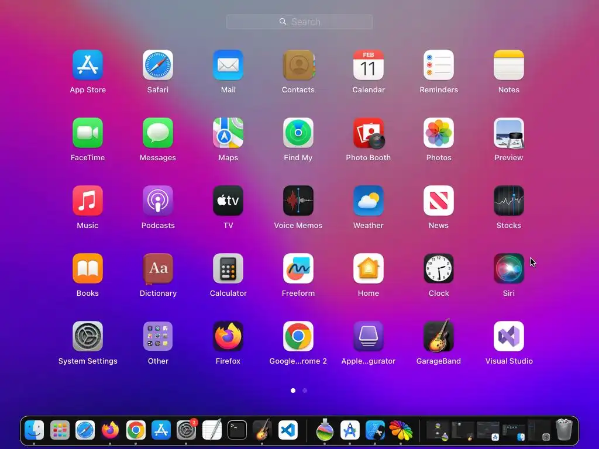Viewport: 599px width, 449px height.
Task: Open Google Chrome 2 from Launchpad grid
Action: (x=298, y=336)
